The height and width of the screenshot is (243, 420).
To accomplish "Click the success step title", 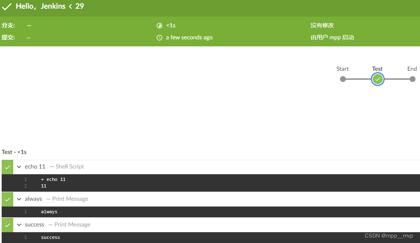I will click(x=34, y=224).
